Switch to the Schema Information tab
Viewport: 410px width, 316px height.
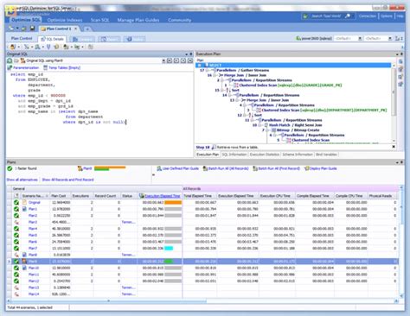298,155
